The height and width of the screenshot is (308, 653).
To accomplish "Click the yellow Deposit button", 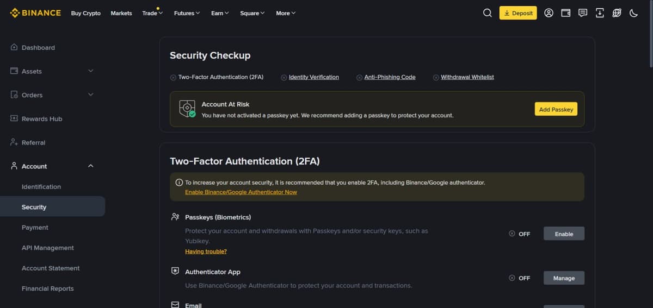I will (x=518, y=13).
